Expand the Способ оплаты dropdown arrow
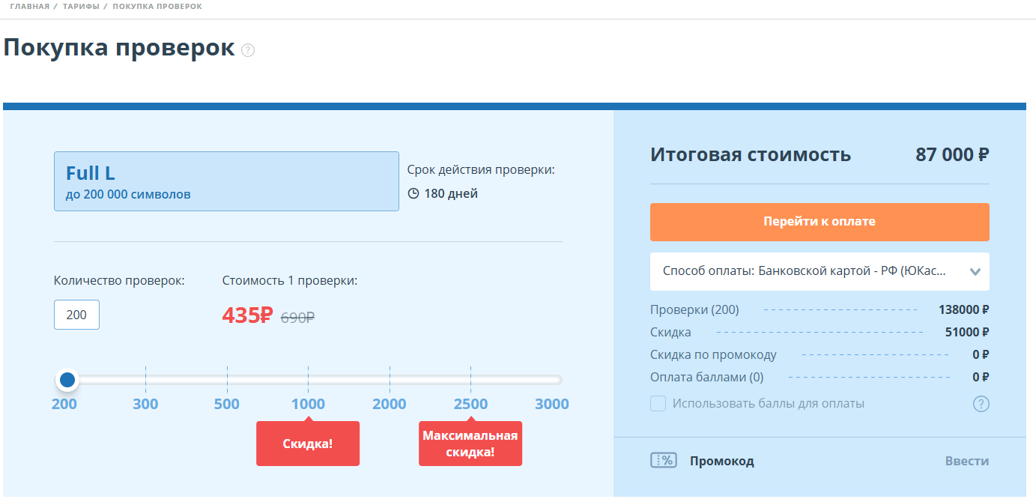1036x502 pixels. [x=975, y=272]
